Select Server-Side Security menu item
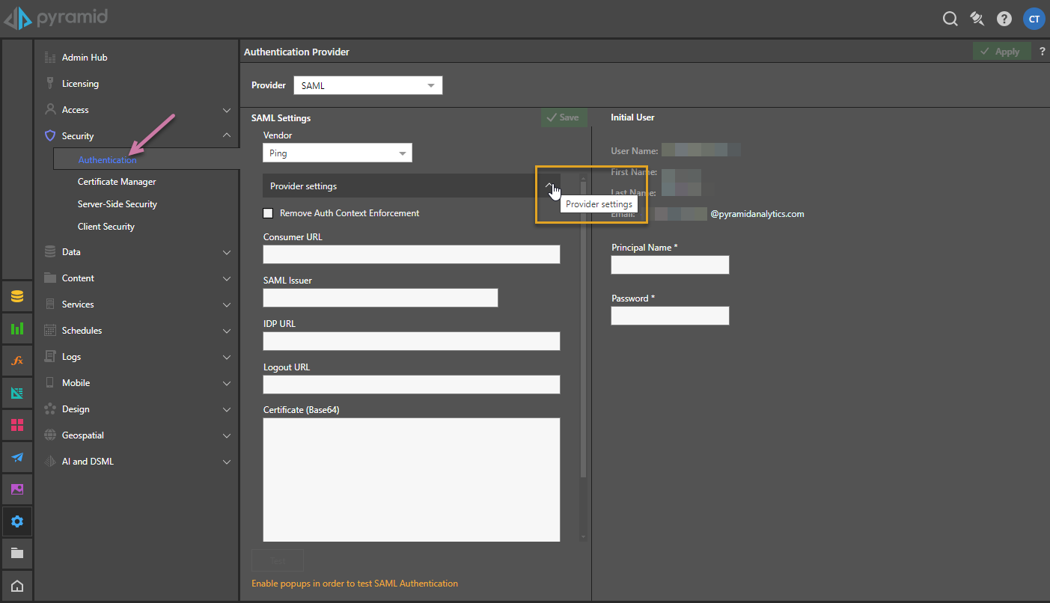This screenshot has height=603, width=1050. point(117,204)
